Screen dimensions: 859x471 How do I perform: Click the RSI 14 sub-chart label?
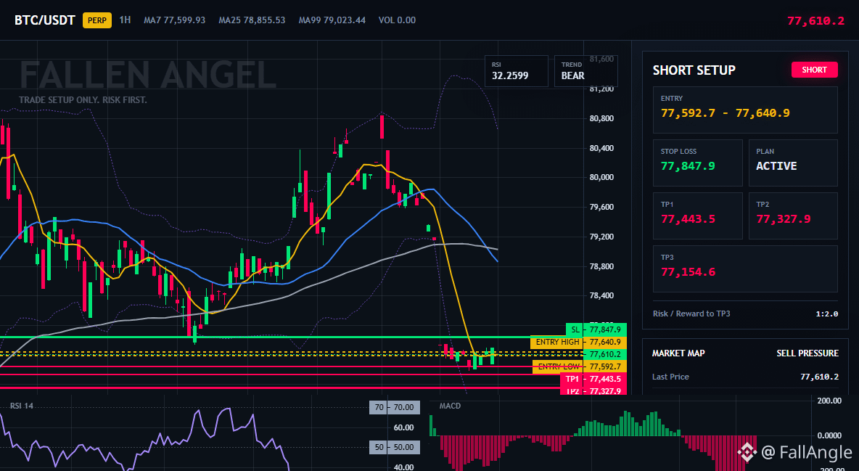pos(21,406)
